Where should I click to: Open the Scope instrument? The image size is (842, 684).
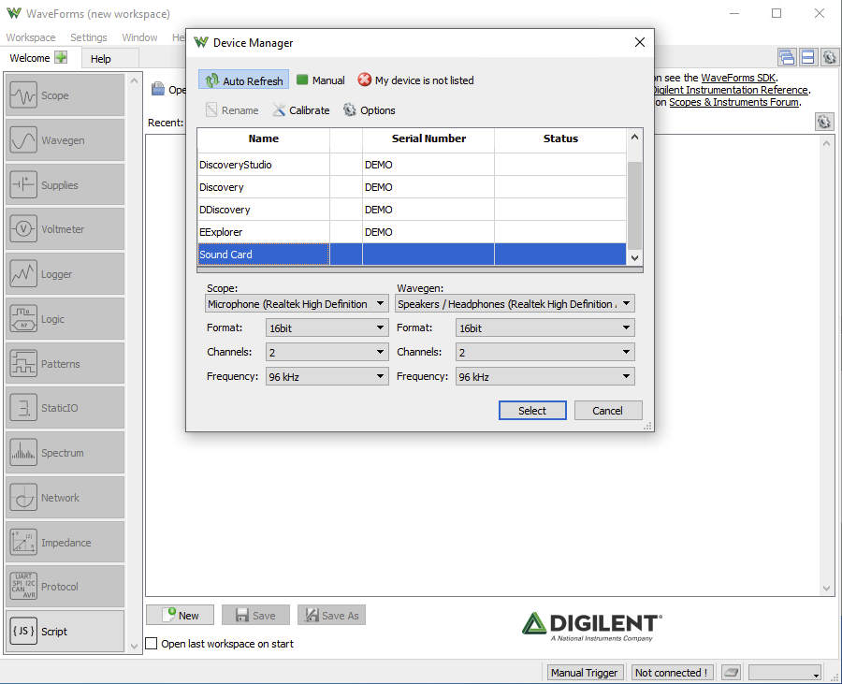[x=65, y=95]
